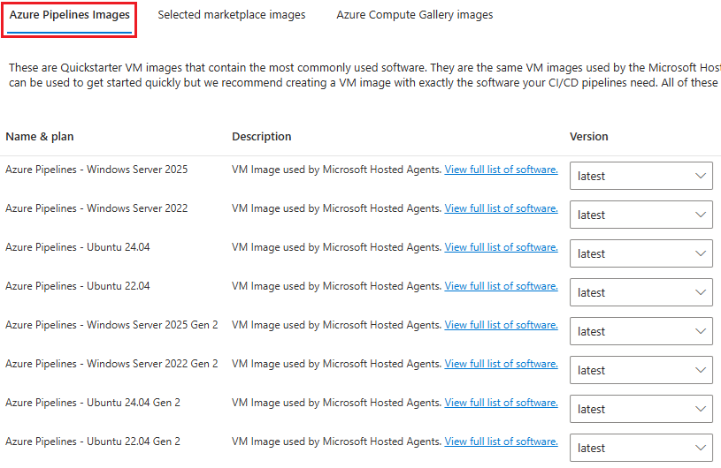Open Selected marketplace images tab
Screen dimensions: 721x468
231,15
